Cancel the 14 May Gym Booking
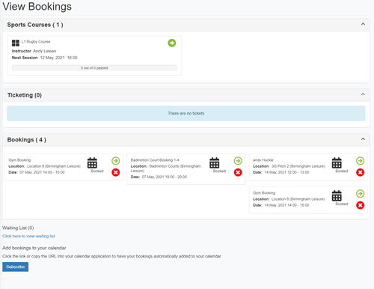Viewport: 374px width, 289px height. tap(360, 205)
